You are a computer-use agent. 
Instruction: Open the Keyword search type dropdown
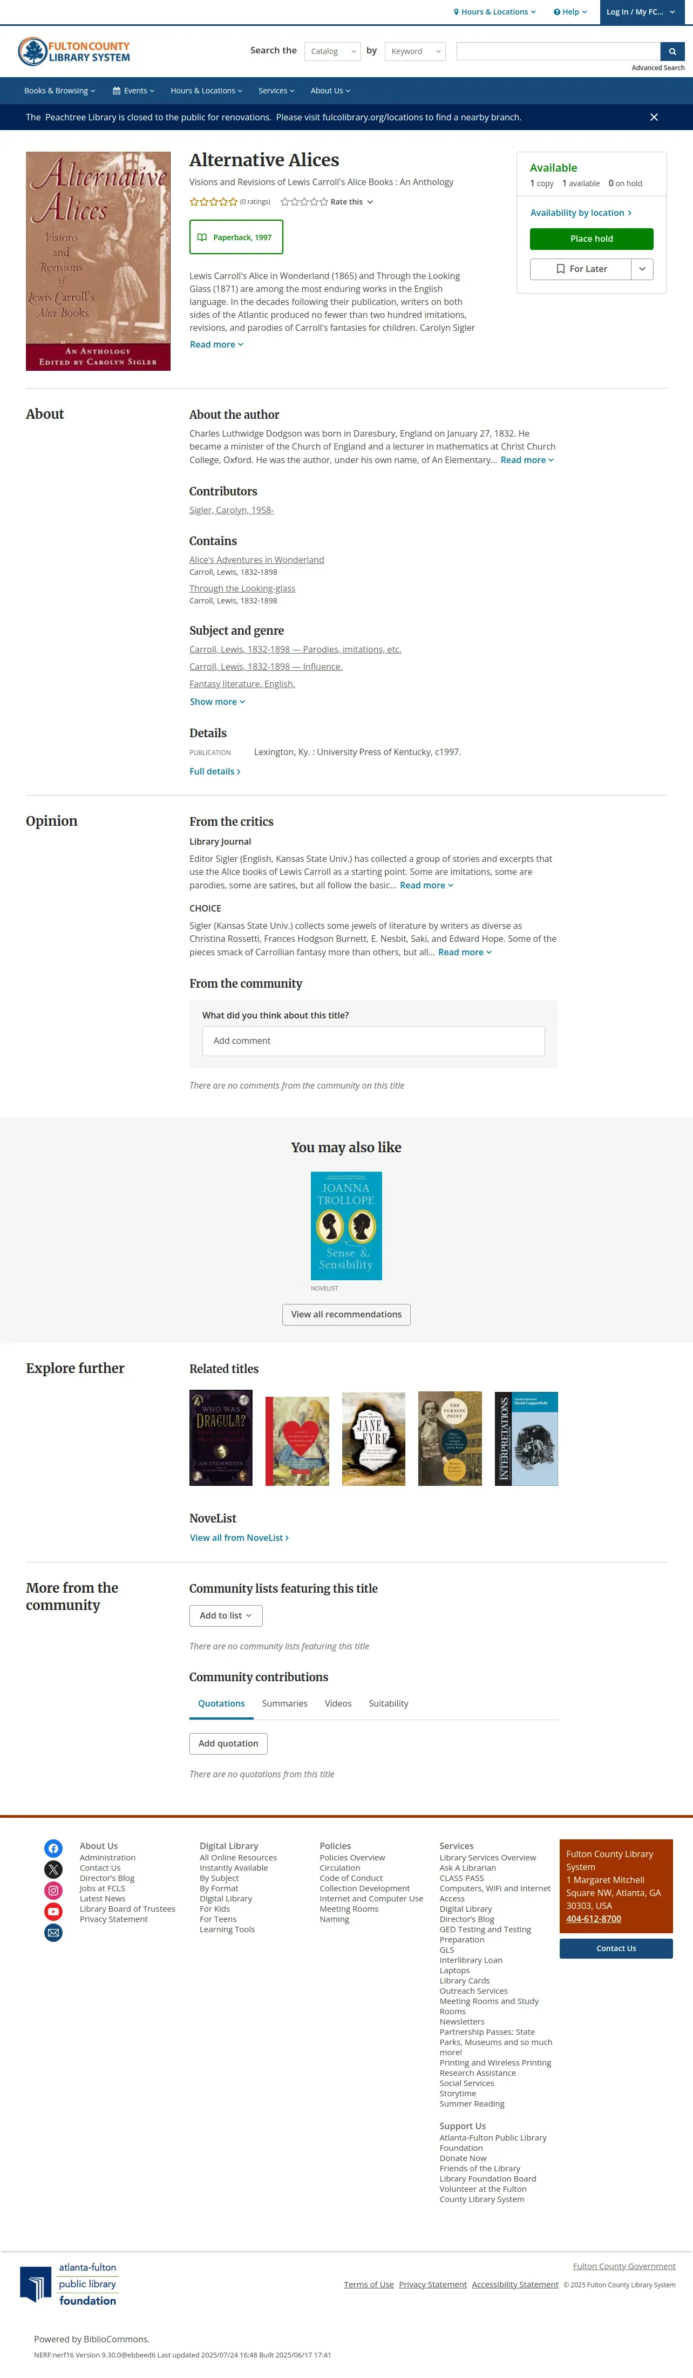pos(415,52)
